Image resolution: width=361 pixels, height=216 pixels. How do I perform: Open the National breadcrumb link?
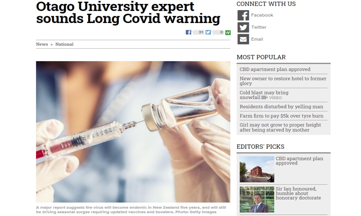pos(65,44)
